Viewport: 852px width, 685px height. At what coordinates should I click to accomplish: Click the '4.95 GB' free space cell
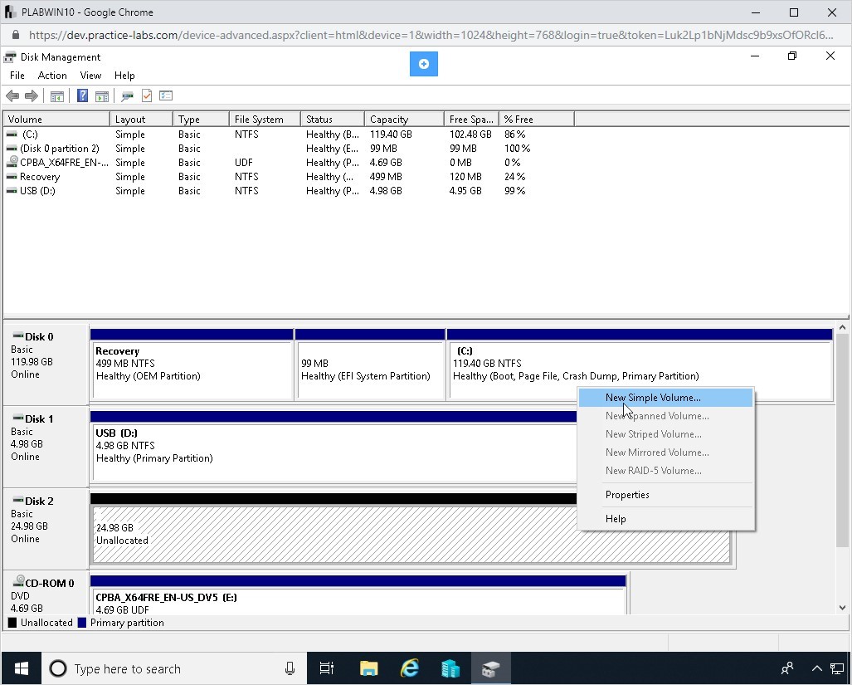465,191
